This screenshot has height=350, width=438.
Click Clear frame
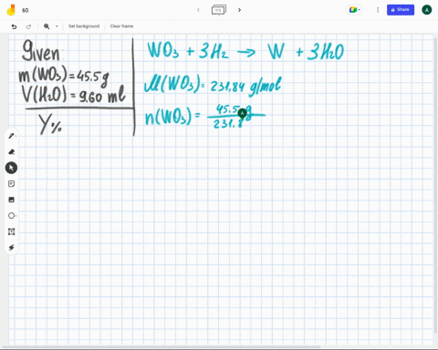121,26
